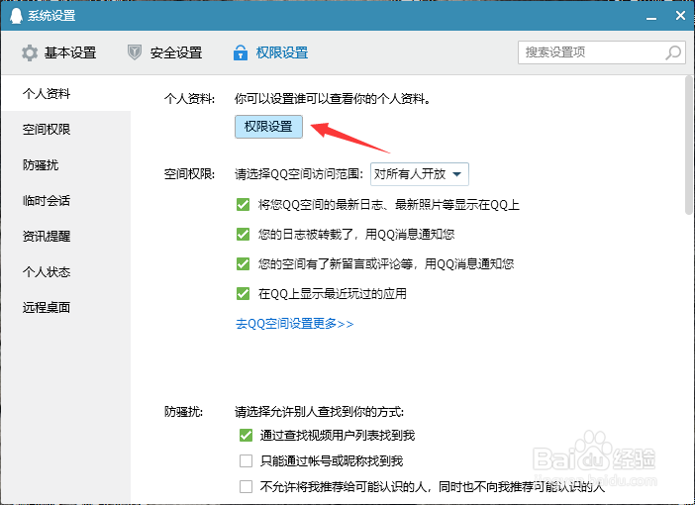Click the shield icon for 安全设置

135,52
